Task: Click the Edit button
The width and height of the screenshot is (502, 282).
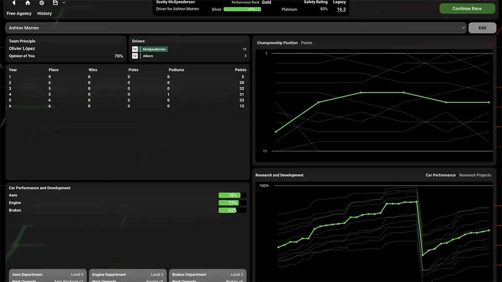Action: (x=482, y=28)
